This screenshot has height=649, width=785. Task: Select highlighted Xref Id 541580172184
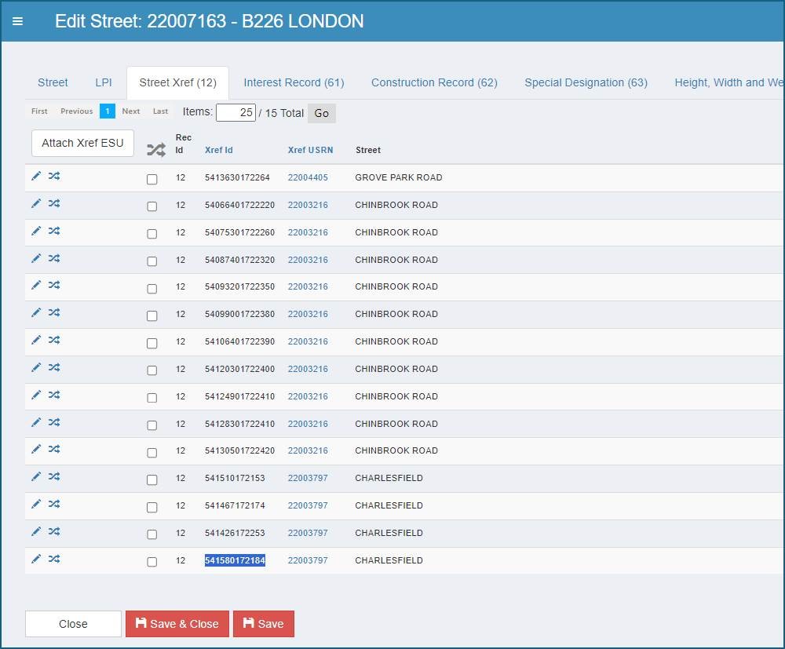(235, 560)
